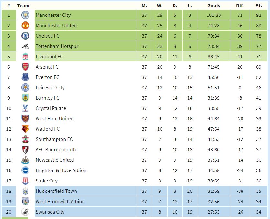Click the Swansea City swan logo

(25, 212)
